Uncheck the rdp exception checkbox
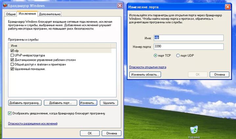Image resolution: width=236 pixels, height=139 pixels. (x=12, y=51)
